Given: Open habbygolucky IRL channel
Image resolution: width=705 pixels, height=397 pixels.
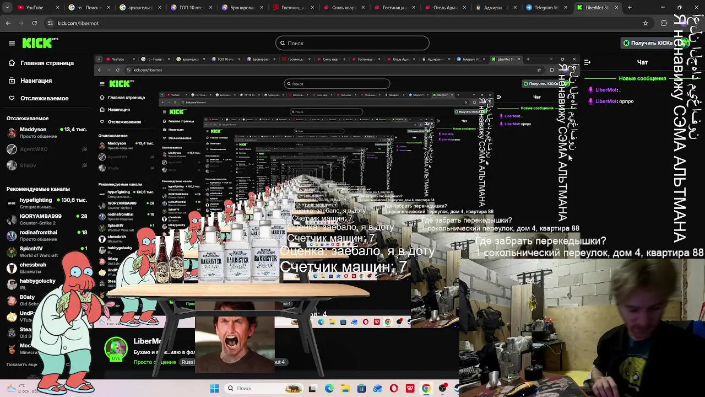Looking at the screenshot, I should [37, 283].
